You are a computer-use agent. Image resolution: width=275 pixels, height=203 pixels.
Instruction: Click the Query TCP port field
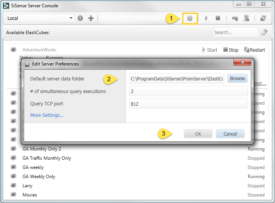[x=188, y=104]
